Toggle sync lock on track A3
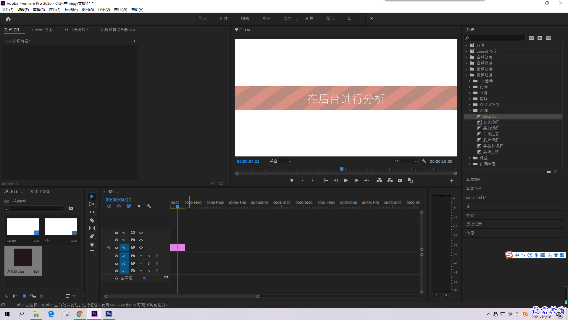 point(133,271)
